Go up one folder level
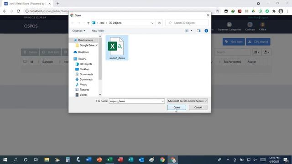Screen dimensions: 292x164 click(x=88, y=23)
